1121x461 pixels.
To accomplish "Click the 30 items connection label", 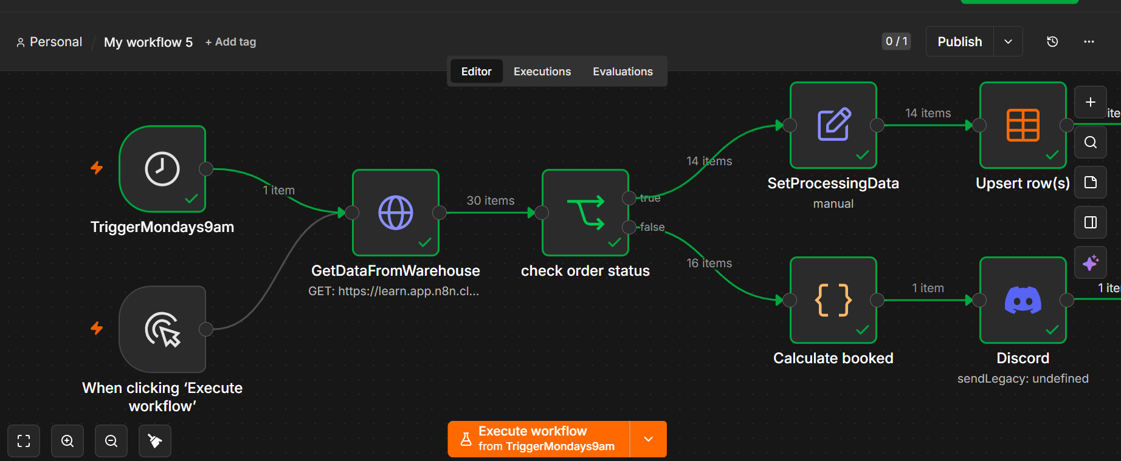I will point(491,200).
